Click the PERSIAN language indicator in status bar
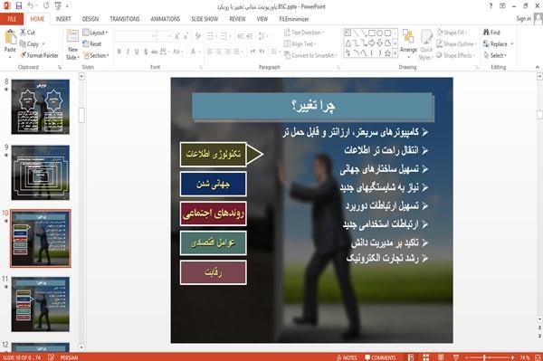This screenshot has width=543, height=361. (70, 357)
